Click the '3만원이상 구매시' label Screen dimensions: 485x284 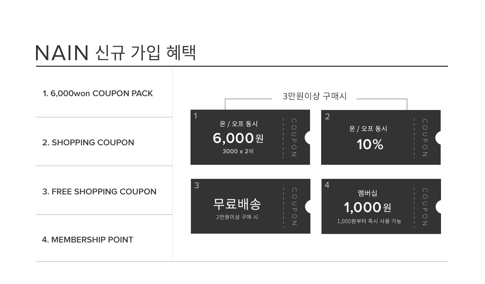315,96
